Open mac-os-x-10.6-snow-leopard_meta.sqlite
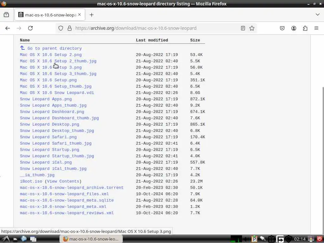 click(67, 200)
